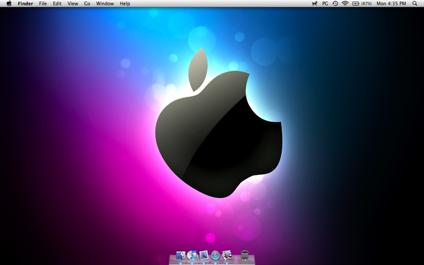Open the Wi-Fi status menu
This screenshot has width=424, height=265.
tap(345, 3)
